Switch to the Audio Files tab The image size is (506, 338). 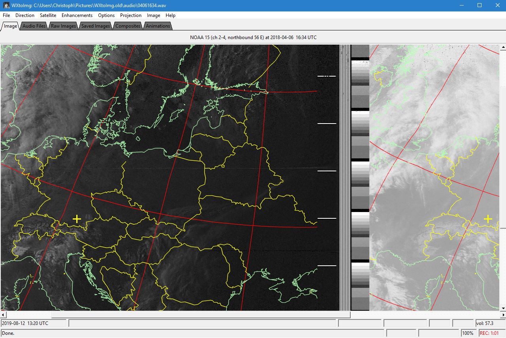34,26
